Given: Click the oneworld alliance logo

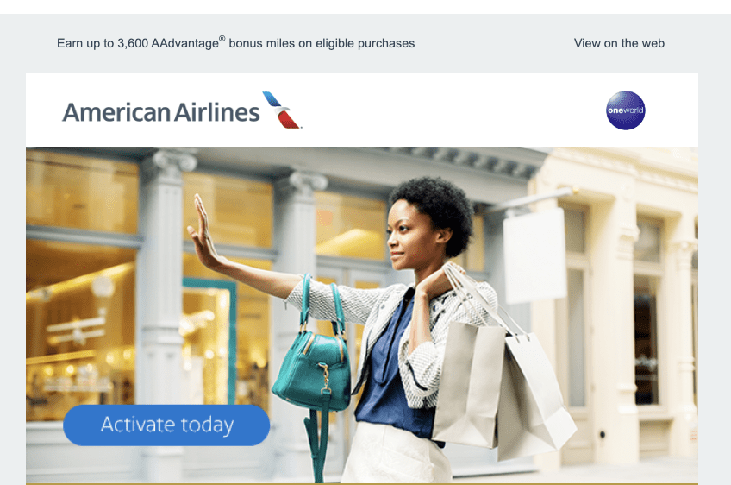Looking at the screenshot, I should point(626,110).
